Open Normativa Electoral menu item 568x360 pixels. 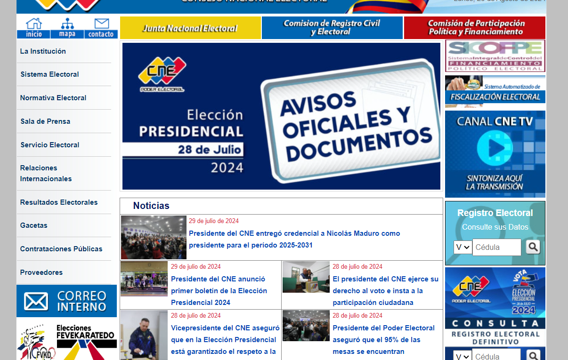(x=53, y=98)
